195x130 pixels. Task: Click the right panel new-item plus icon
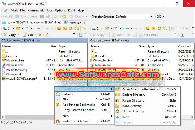pyautogui.click(x=182, y=35)
